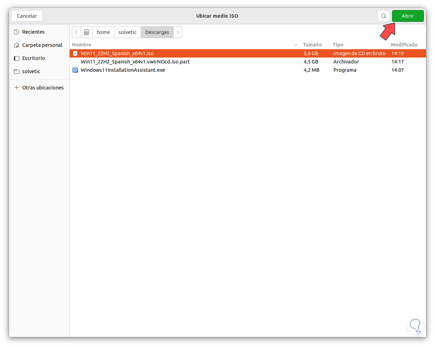The height and width of the screenshot is (347, 435).
Task: Click the 14:07 modified time
Action: tap(398, 70)
